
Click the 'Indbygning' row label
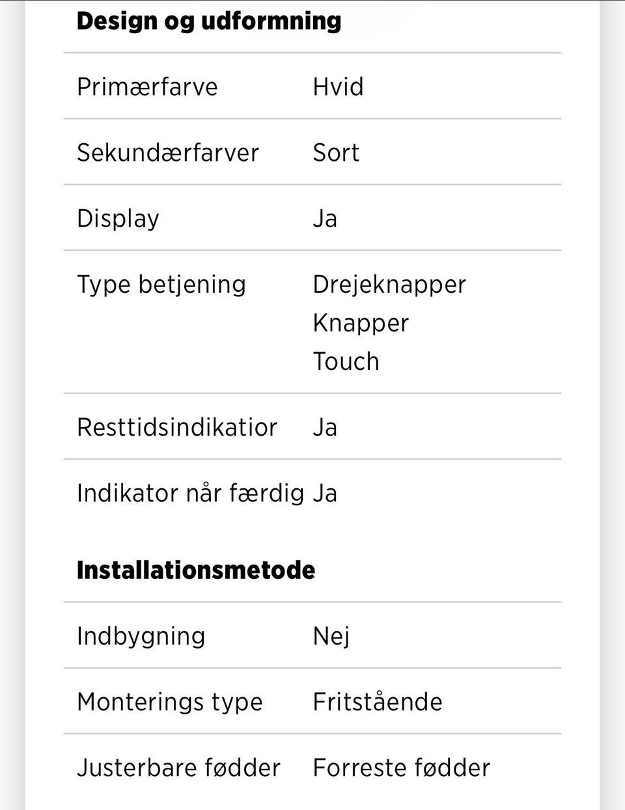tap(141, 636)
